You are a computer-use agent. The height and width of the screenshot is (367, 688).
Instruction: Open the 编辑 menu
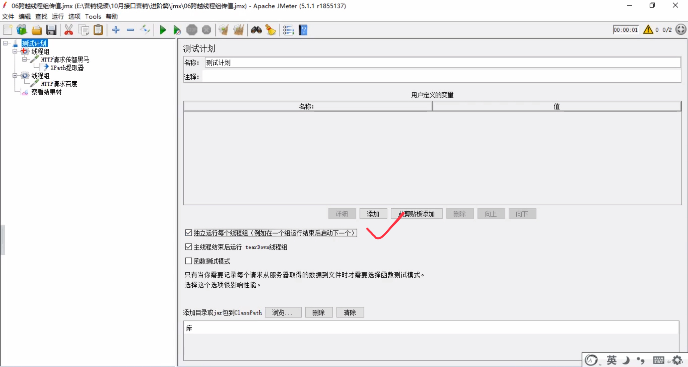pyautogui.click(x=25, y=16)
